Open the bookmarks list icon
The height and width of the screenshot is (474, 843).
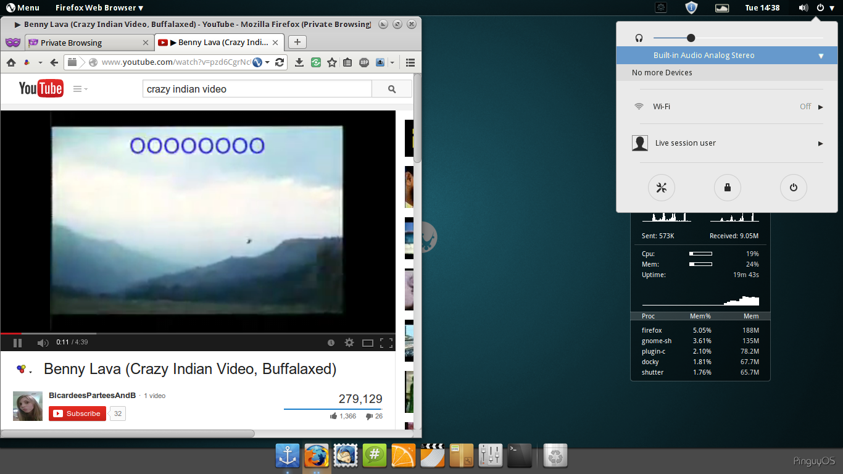[348, 62]
